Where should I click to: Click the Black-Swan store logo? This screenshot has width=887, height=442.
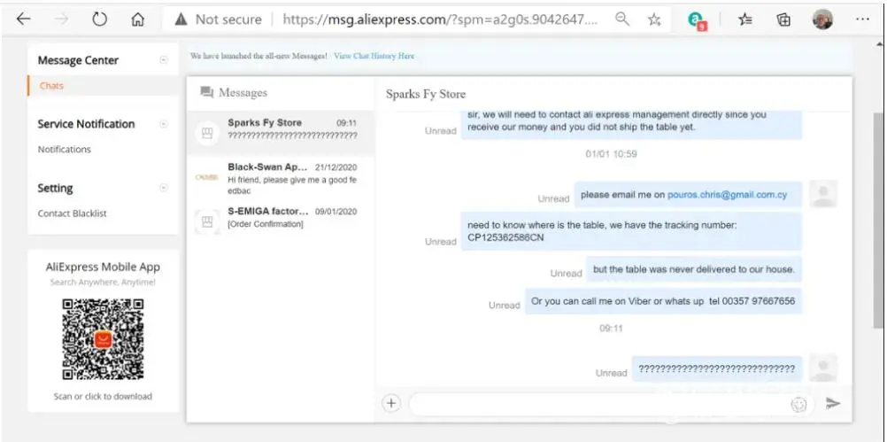click(x=206, y=177)
